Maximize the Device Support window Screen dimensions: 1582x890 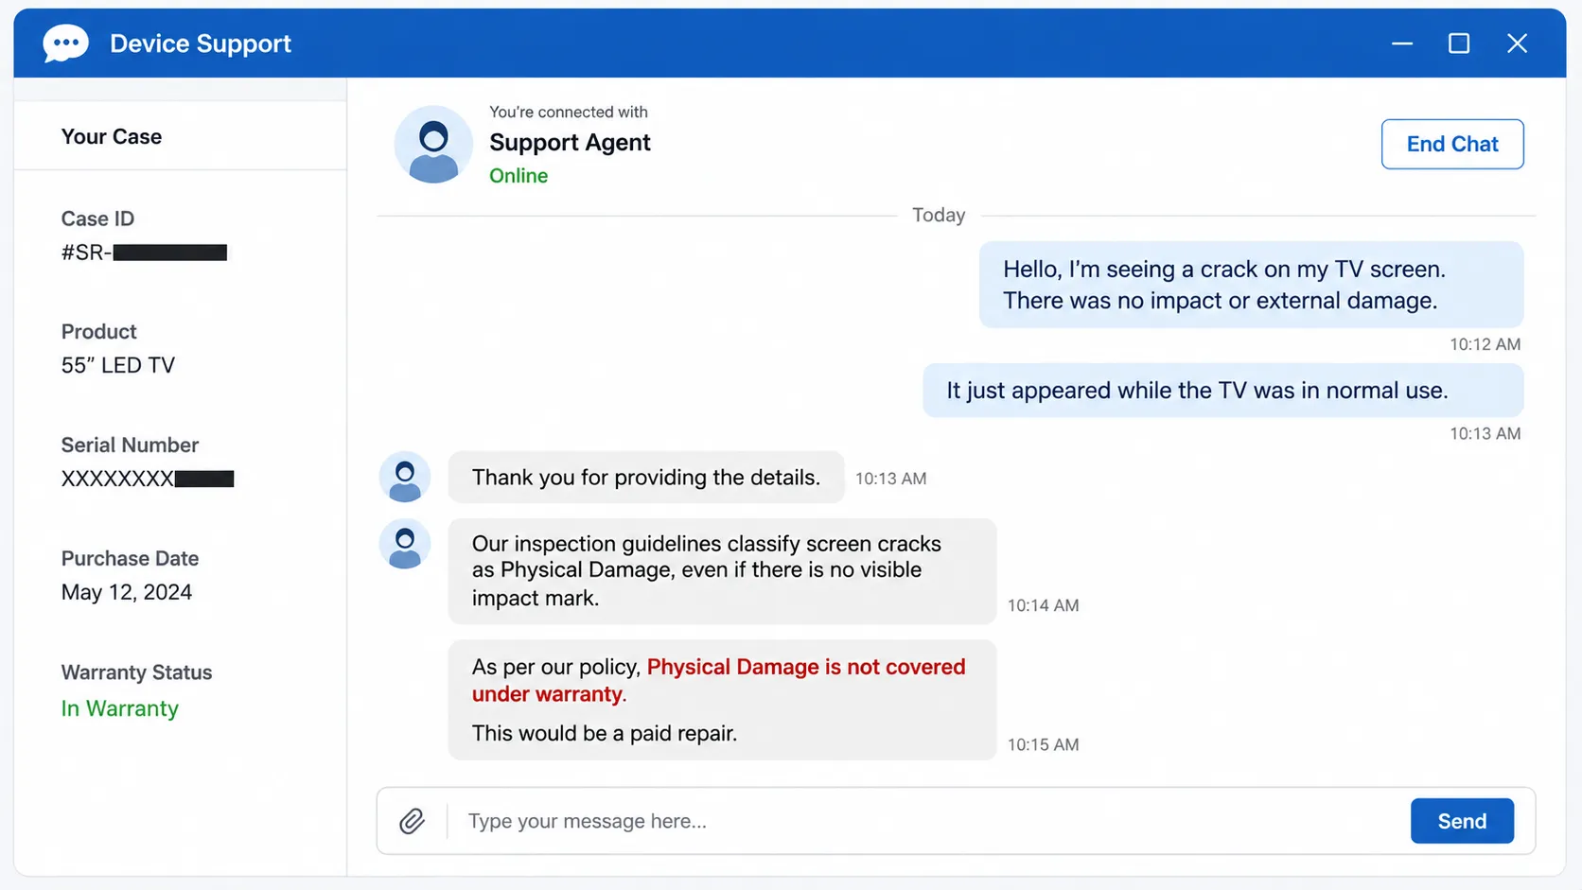1459,44
